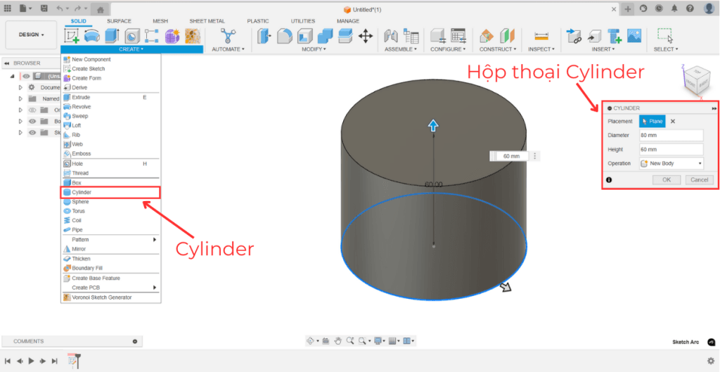The image size is (720, 372).
Task: Click the Measure icon above Inspect
Action: pos(541,35)
